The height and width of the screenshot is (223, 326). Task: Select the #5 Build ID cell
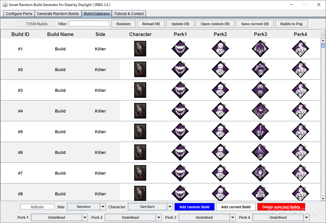coord(20,132)
